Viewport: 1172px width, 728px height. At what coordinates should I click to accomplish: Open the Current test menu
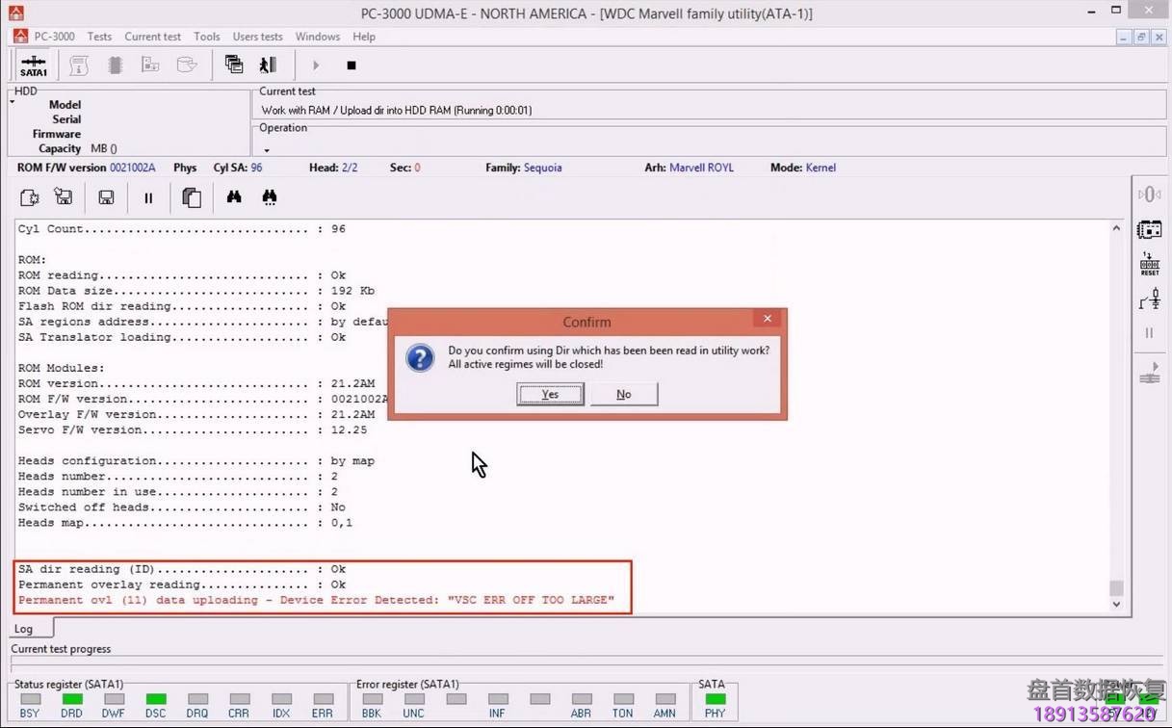click(x=152, y=37)
